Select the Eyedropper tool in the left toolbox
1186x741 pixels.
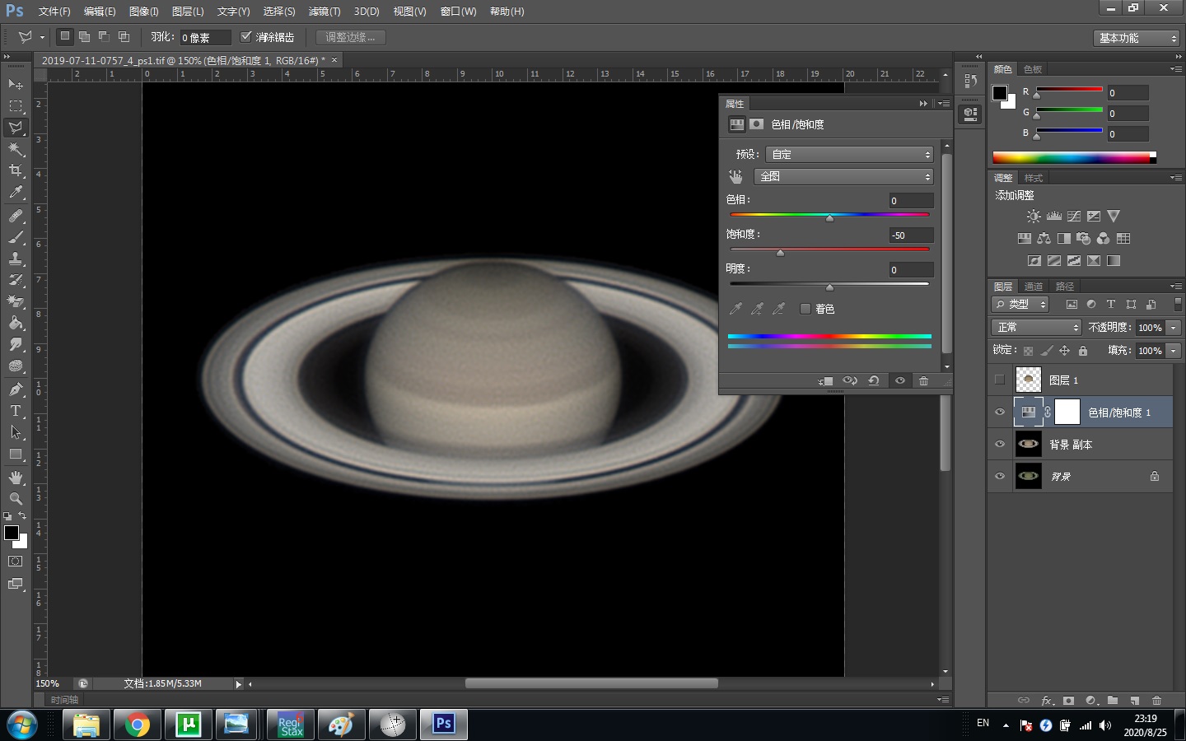coord(16,193)
